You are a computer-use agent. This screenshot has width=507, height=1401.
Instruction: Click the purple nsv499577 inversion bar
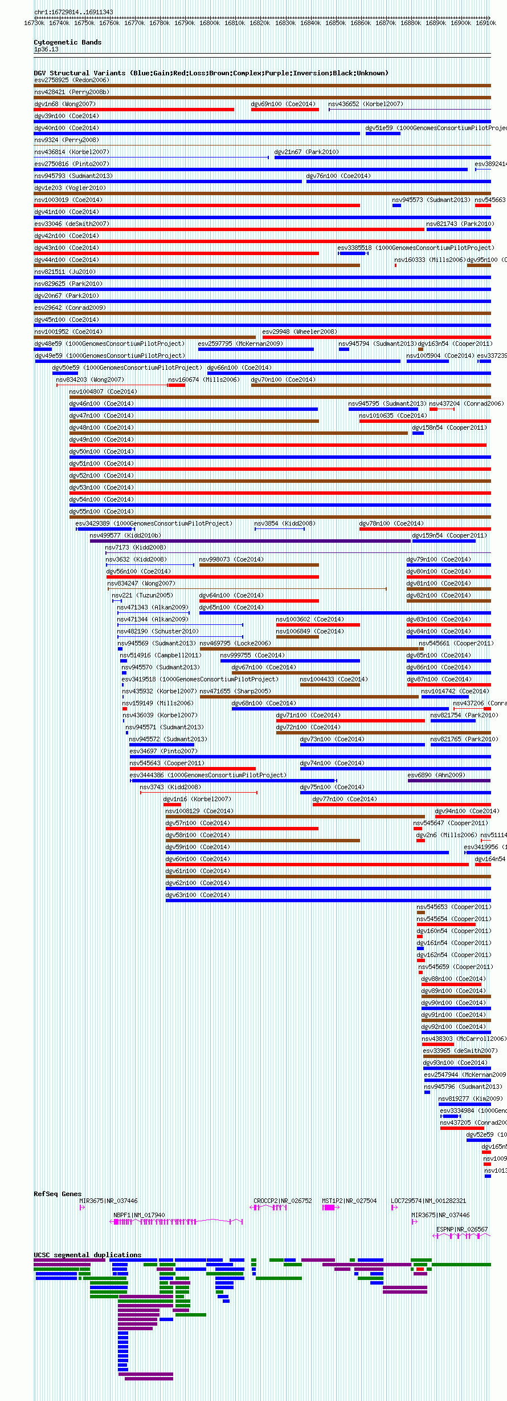coord(250,541)
